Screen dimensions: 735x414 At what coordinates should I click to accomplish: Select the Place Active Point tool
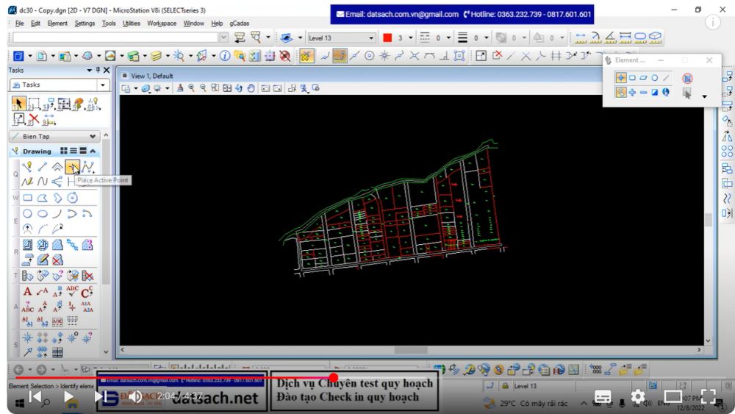click(72, 167)
